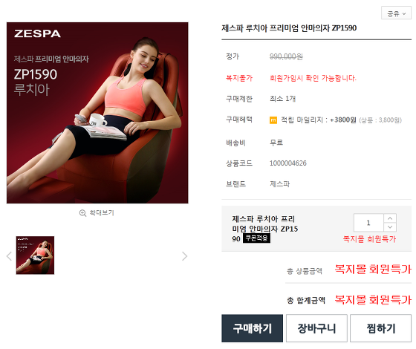Click the orange mileage m icon
Screen dimensions: 416x349
click(x=273, y=120)
